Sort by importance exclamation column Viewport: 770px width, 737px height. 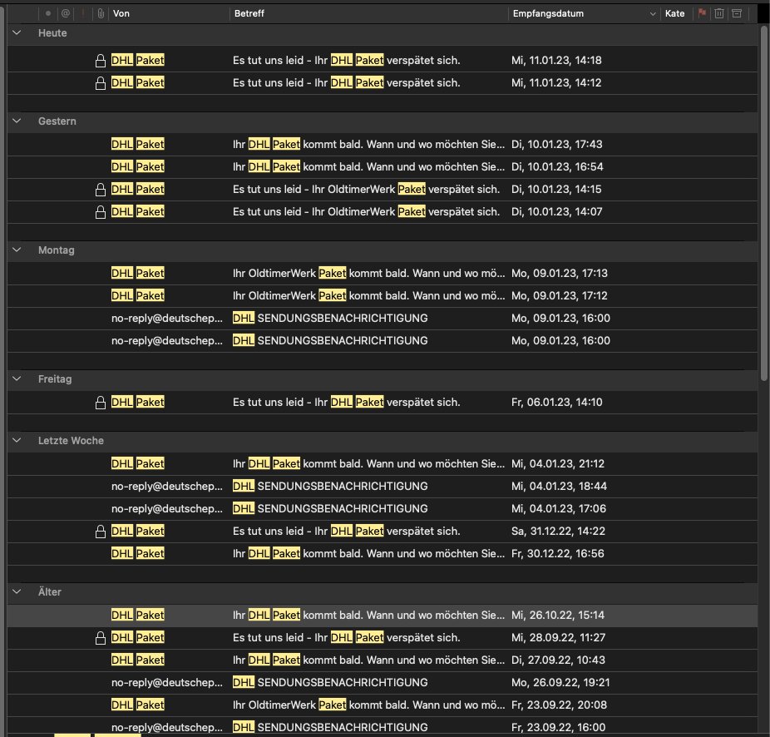[83, 13]
